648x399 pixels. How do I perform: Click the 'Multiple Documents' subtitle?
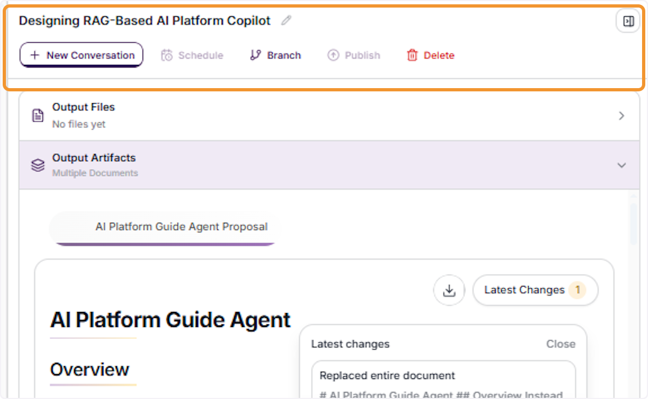pyautogui.click(x=95, y=174)
